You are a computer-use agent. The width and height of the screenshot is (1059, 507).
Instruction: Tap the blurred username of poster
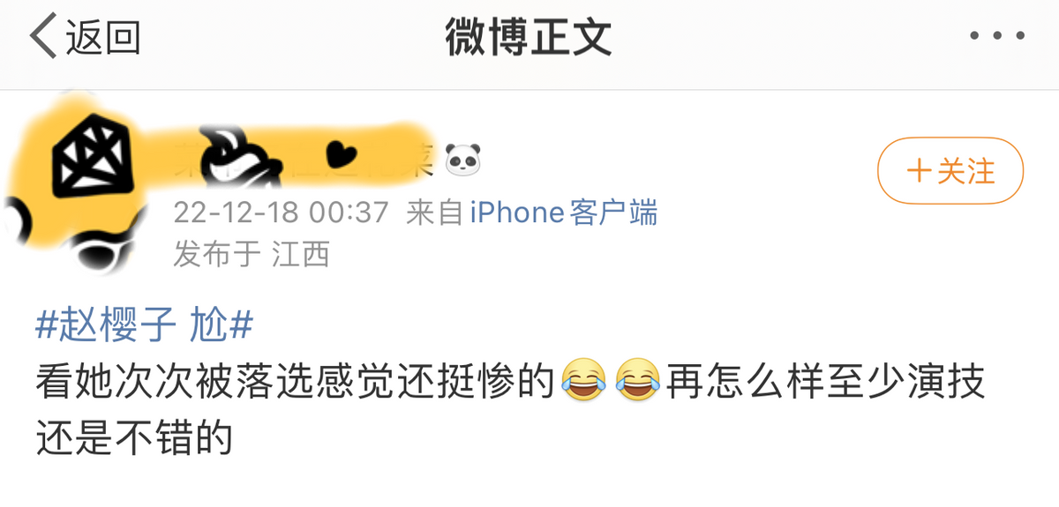pos(300,159)
